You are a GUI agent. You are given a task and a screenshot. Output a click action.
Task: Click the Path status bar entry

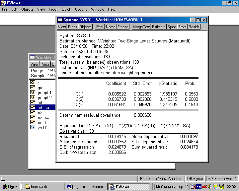tap(161, 178)
